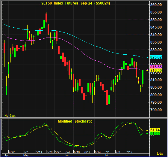
Task: Click the green 51.69 stochastic value label
Action: 155,133
